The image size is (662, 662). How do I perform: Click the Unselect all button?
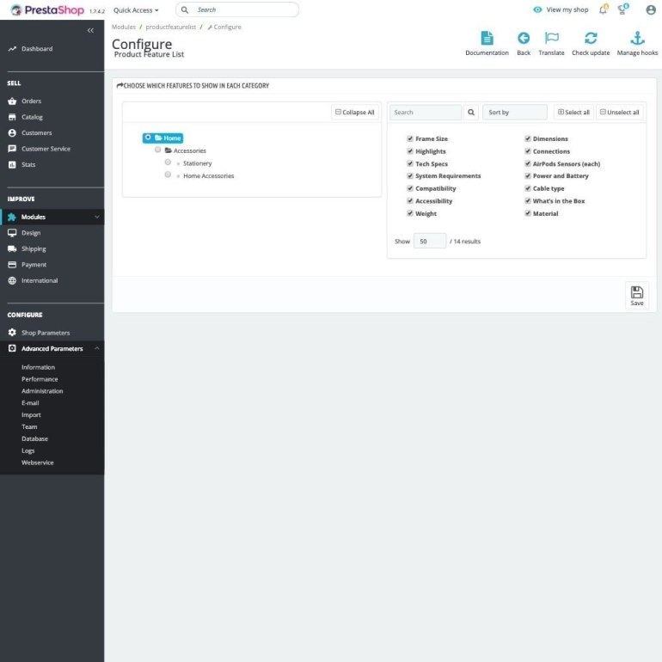pos(619,113)
